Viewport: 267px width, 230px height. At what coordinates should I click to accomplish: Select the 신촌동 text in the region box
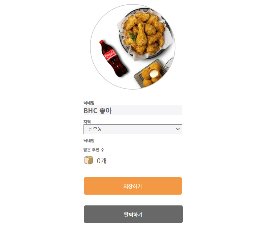click(x=95, y=129)
